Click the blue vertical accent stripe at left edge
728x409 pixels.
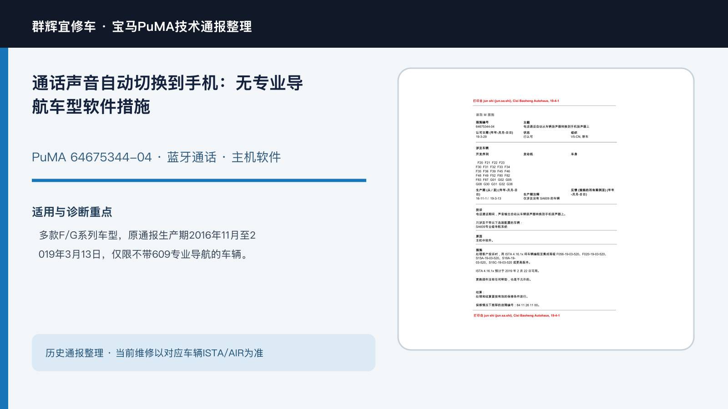4,228
